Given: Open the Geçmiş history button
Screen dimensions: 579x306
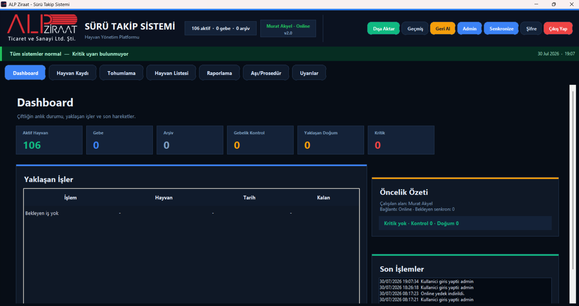Looking at the screenshot, I should 415,29.
